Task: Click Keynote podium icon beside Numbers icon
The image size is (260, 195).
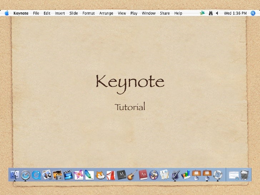Action: point(196,175)
